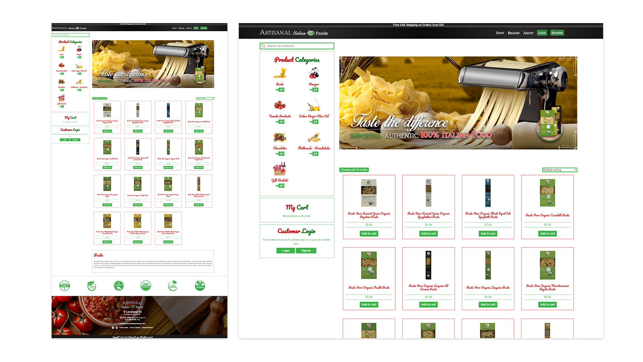Screen dimensions: 643x362
Task: Open the Shop menu in large header
Action: pos(500,33)
